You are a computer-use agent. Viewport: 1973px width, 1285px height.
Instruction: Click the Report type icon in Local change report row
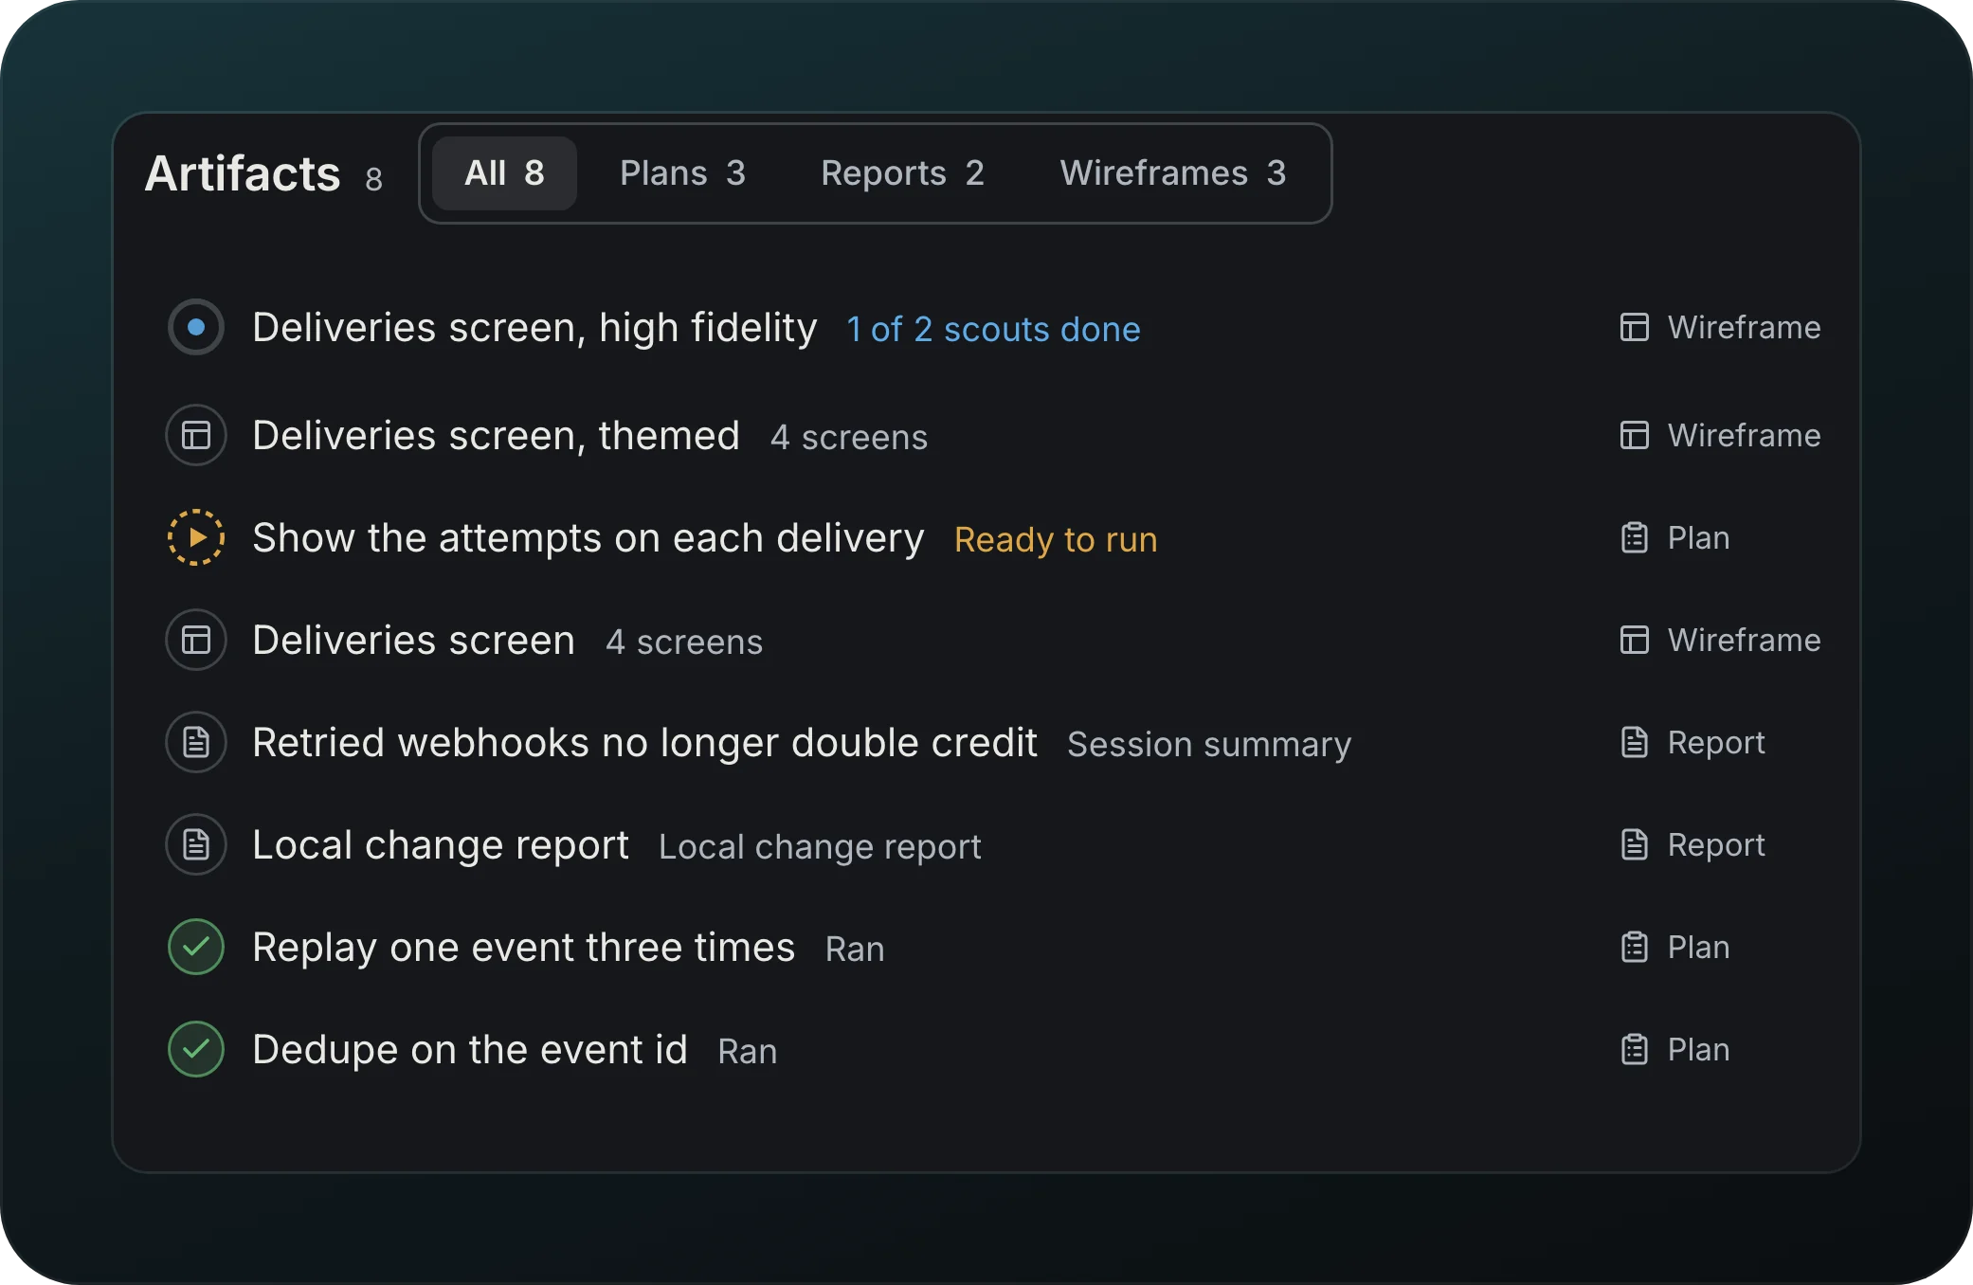click(1635, 844)
